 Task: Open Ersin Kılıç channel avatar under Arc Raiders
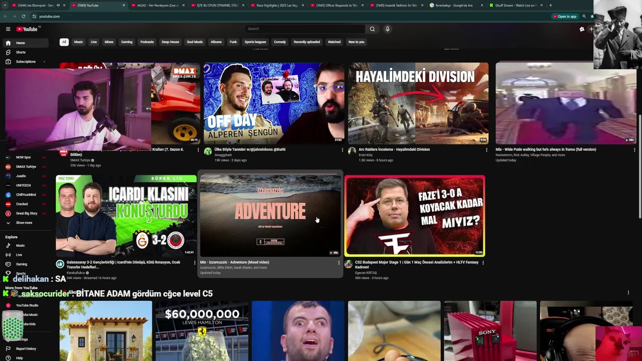352,151
